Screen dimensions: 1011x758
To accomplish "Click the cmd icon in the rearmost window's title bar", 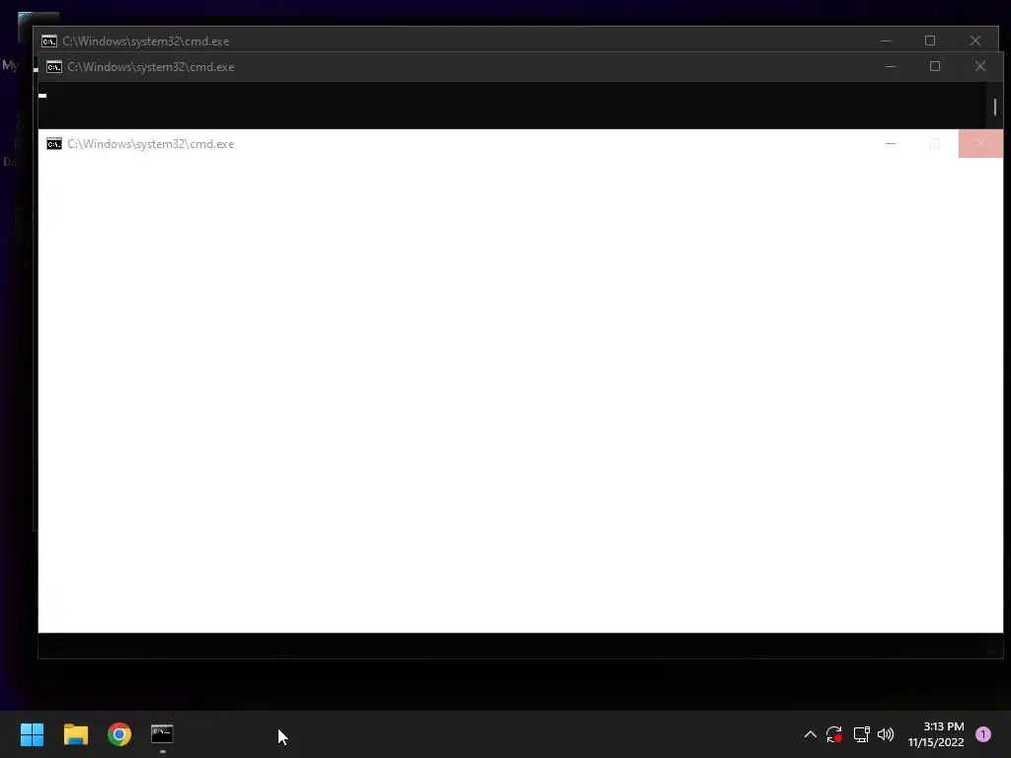I will (x=49, y=41).
